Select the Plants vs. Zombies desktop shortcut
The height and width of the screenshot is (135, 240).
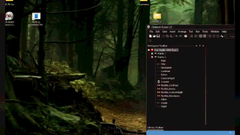point(36,16)
